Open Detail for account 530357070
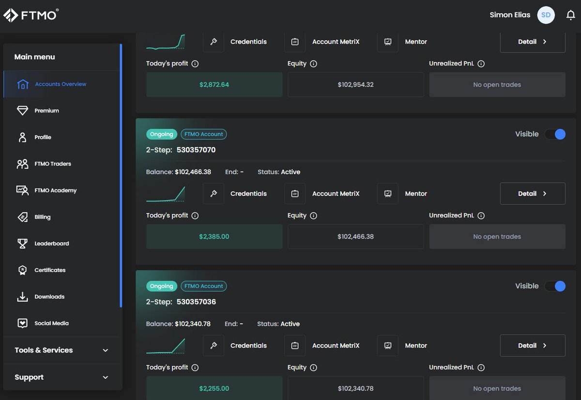This screenshot has height=400, width=581. (533, 193)
